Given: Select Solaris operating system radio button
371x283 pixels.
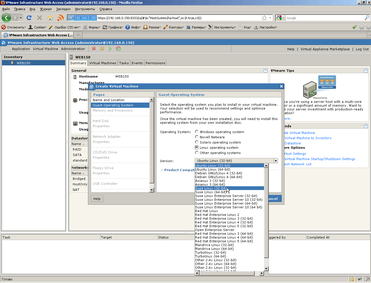Looking at the screenshot, I should pos(197,142).
